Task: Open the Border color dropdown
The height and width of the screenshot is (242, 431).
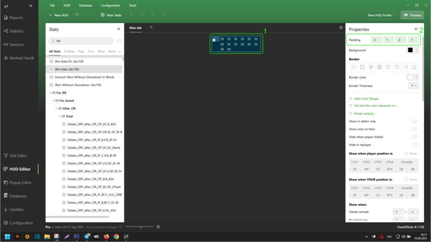Action: coord(412,77)
